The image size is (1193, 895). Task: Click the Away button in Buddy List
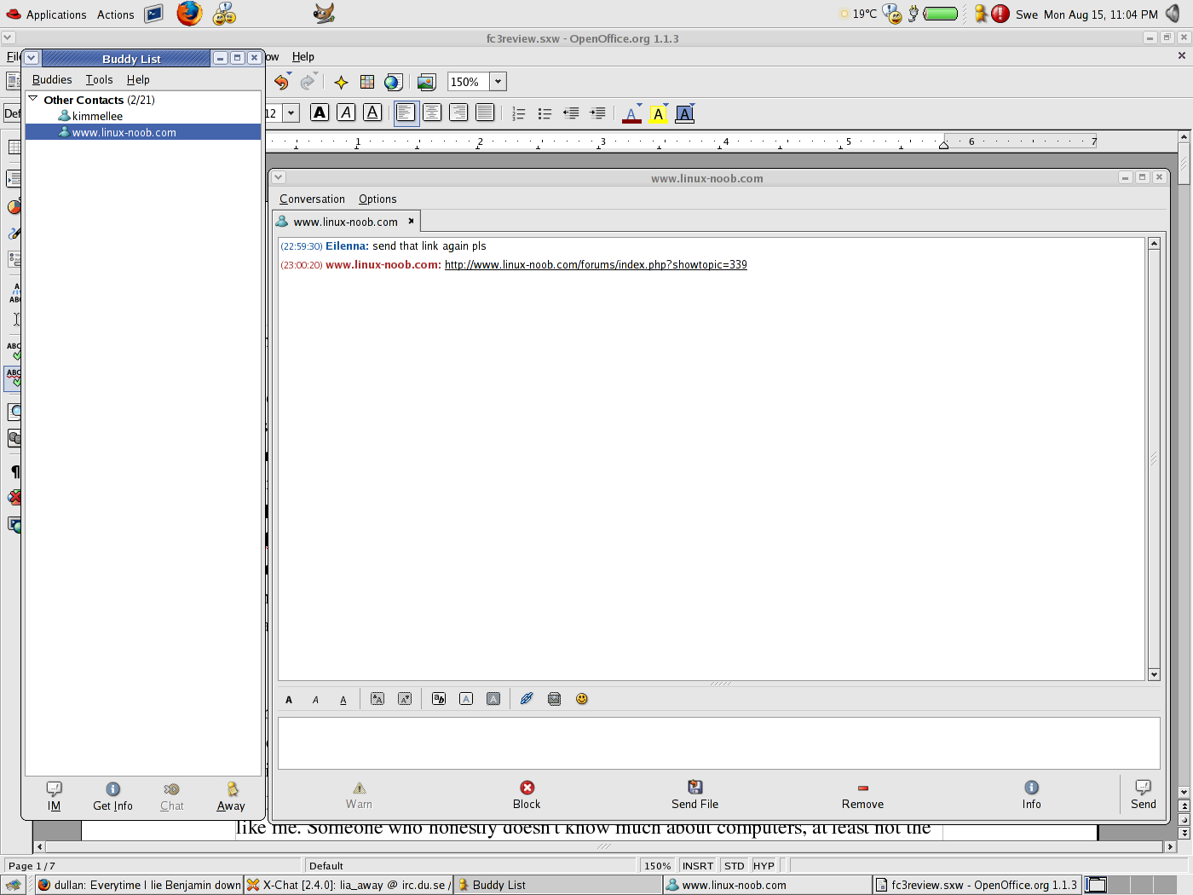point(231,796)
